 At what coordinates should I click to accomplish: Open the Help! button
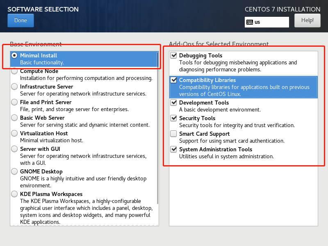click(307, 20)
